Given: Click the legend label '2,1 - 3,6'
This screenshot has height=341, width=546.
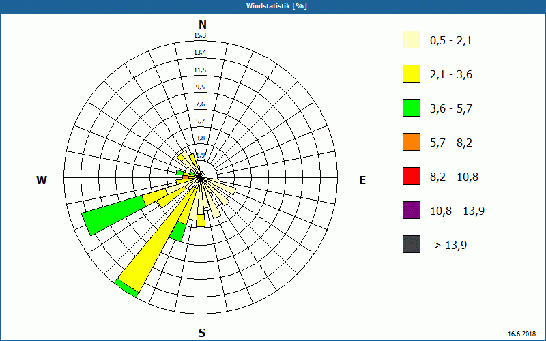Looking at the screenshot, I should (451, 75).
